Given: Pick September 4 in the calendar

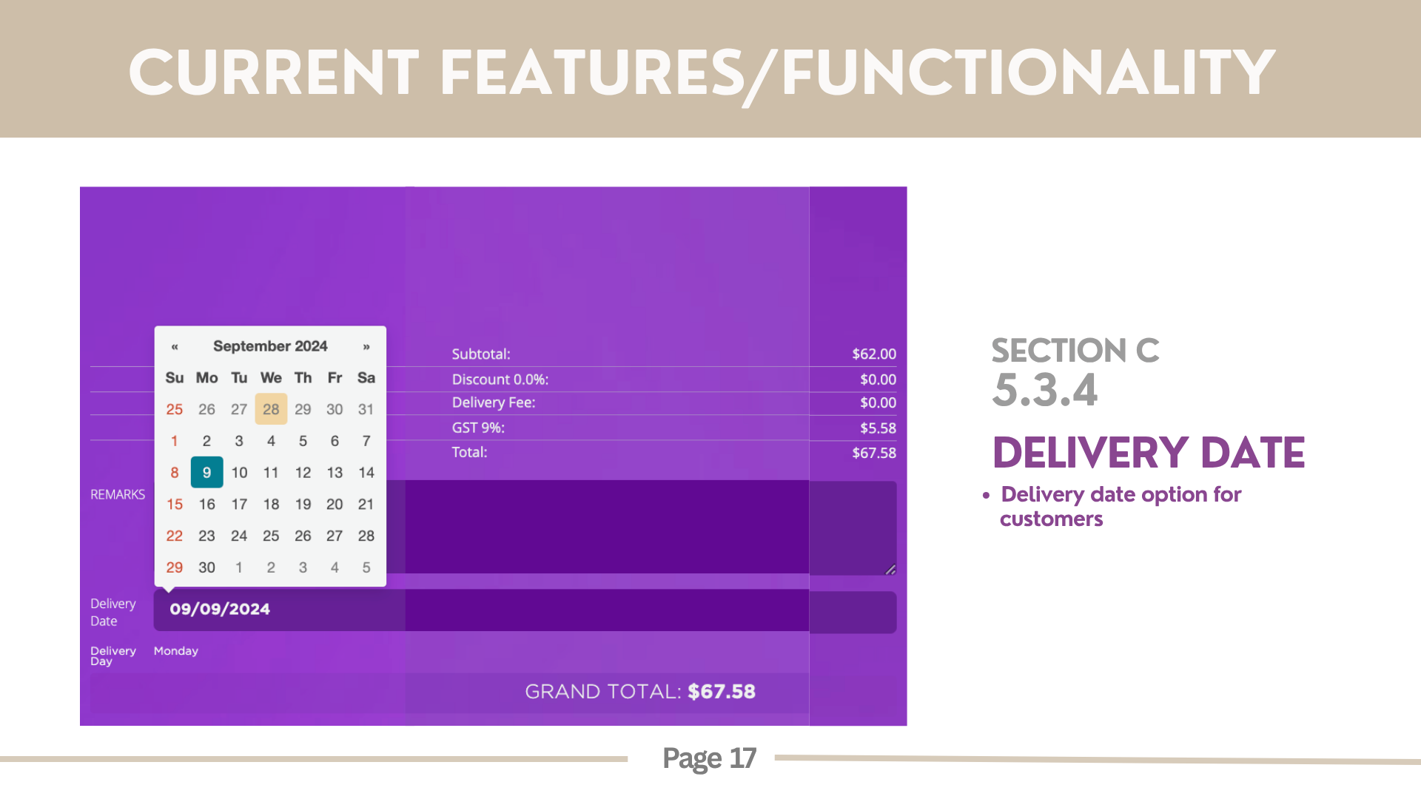Looking at the screenshot, I should pos(271,441).
